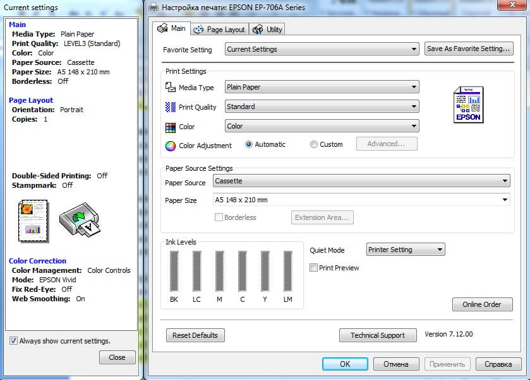Click the Reset Defaults button

click(195, 335)
